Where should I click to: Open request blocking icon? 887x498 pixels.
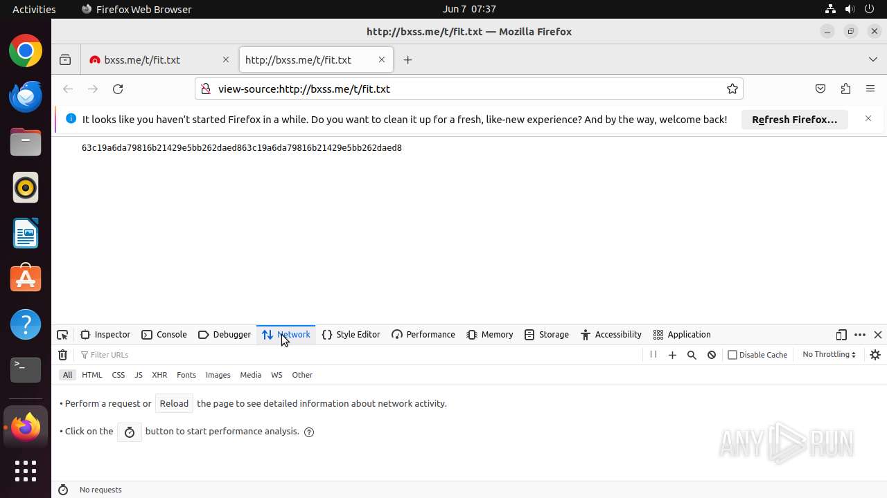712,355
